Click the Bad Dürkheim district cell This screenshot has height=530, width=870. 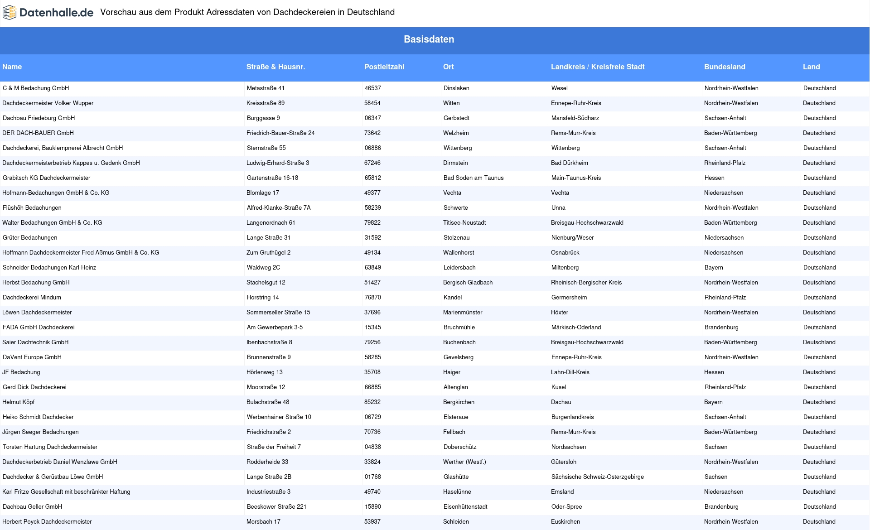coord(570,163)
